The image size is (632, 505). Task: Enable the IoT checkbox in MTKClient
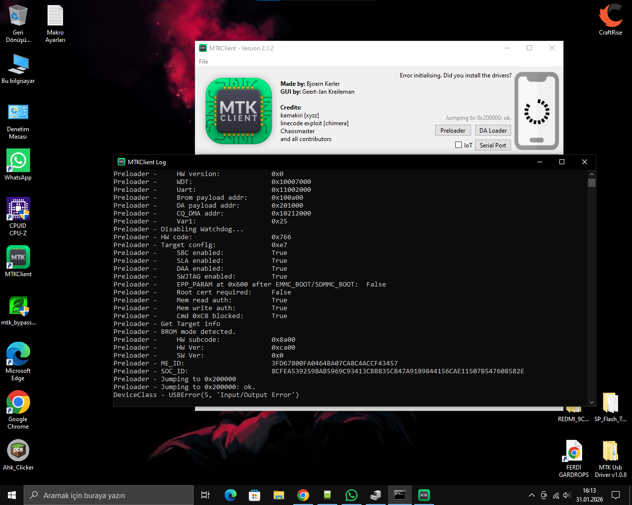(458, 145)
